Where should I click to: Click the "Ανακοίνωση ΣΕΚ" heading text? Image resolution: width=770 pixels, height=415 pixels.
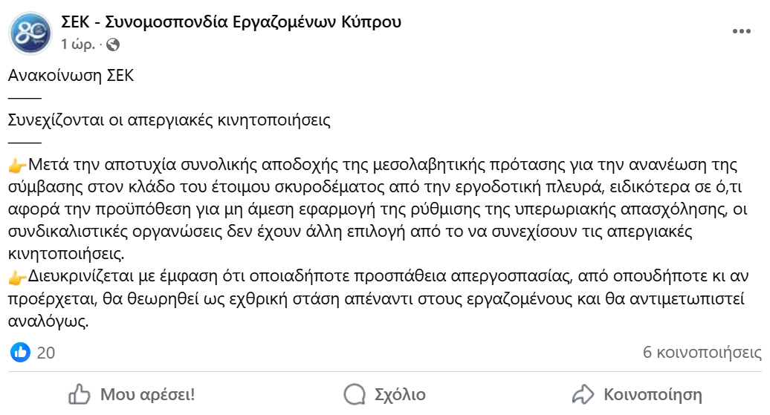[71, 76]
